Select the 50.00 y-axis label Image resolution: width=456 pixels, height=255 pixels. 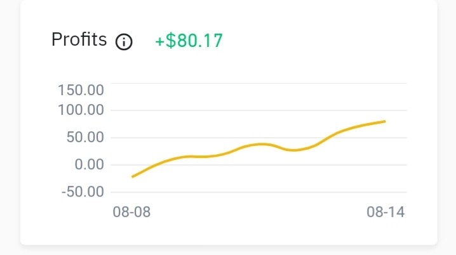click(x=85, y=137)
